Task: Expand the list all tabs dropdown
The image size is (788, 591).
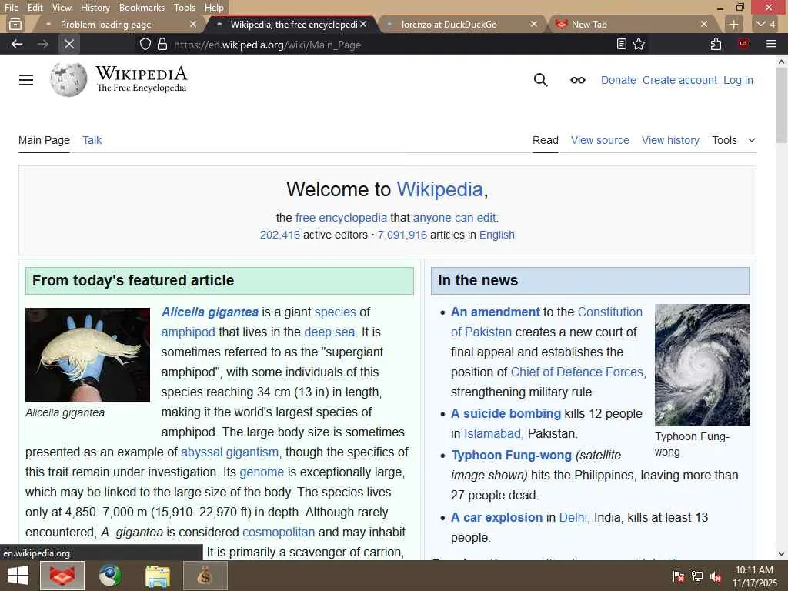Action: coord(766,24)
